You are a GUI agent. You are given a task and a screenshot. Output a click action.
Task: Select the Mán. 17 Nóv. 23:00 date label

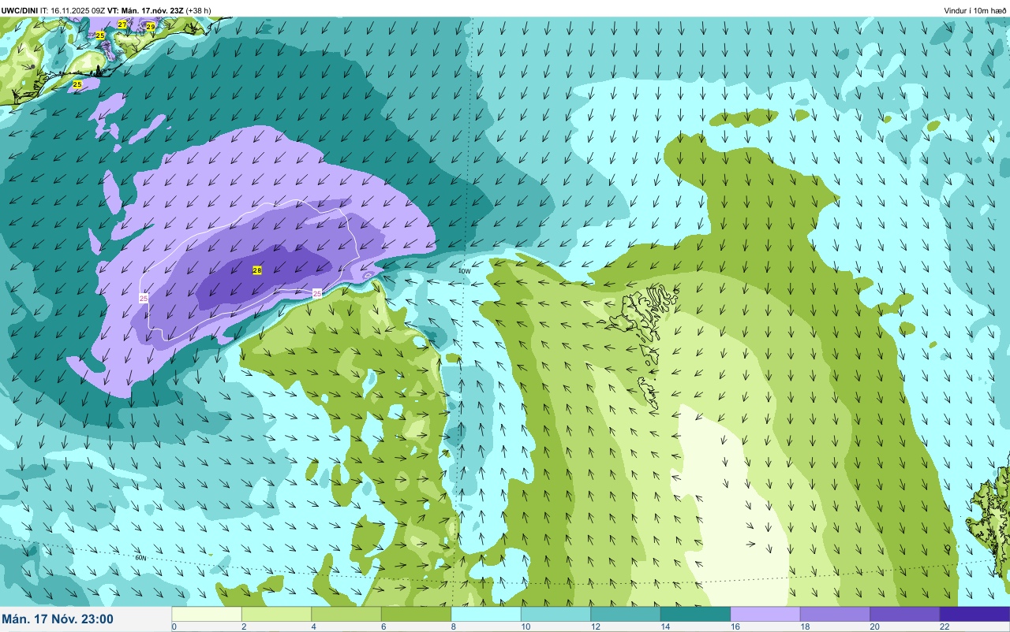(58, 619)
